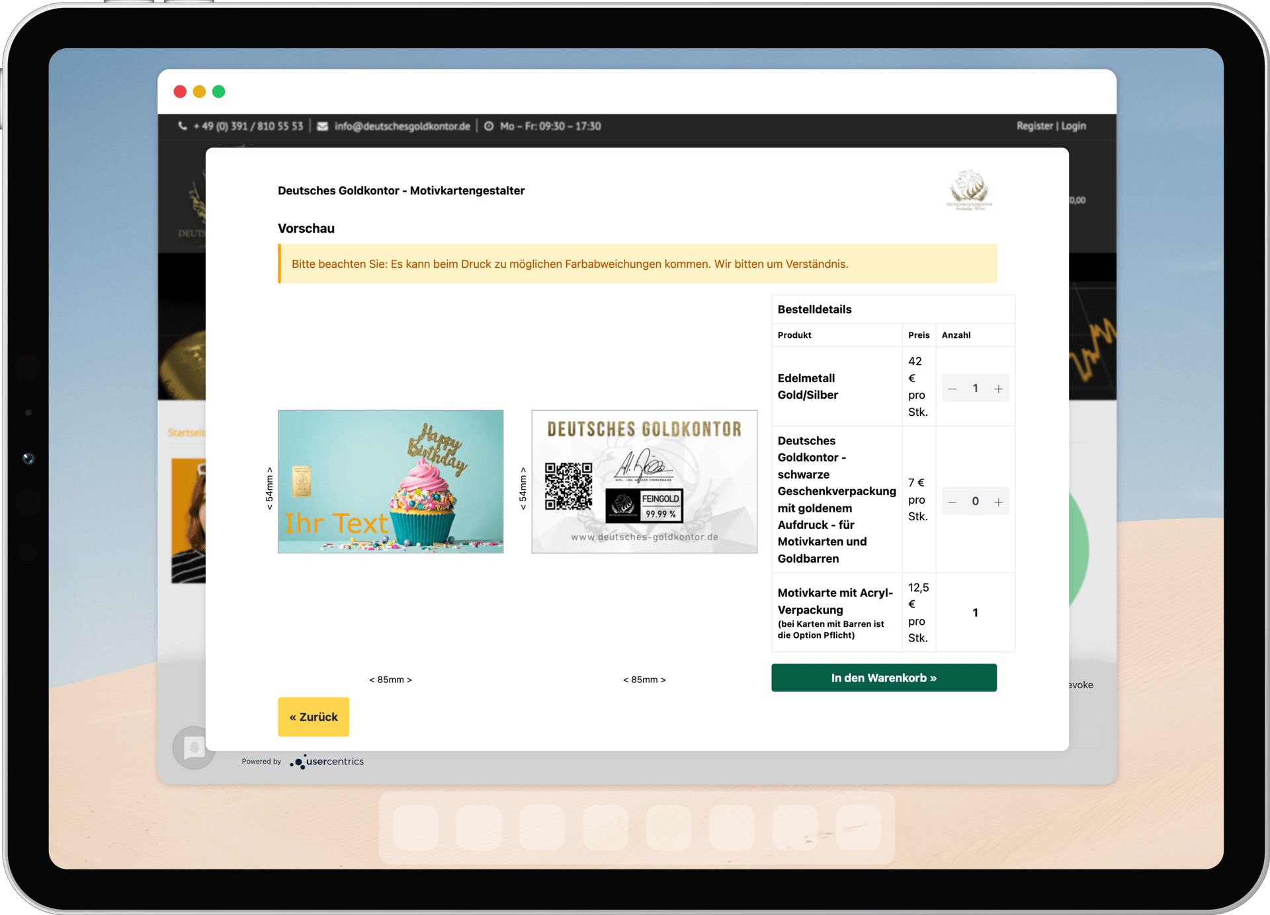Open the Register link
This screenshot has width=1270, height=915.
[1034, 126]
